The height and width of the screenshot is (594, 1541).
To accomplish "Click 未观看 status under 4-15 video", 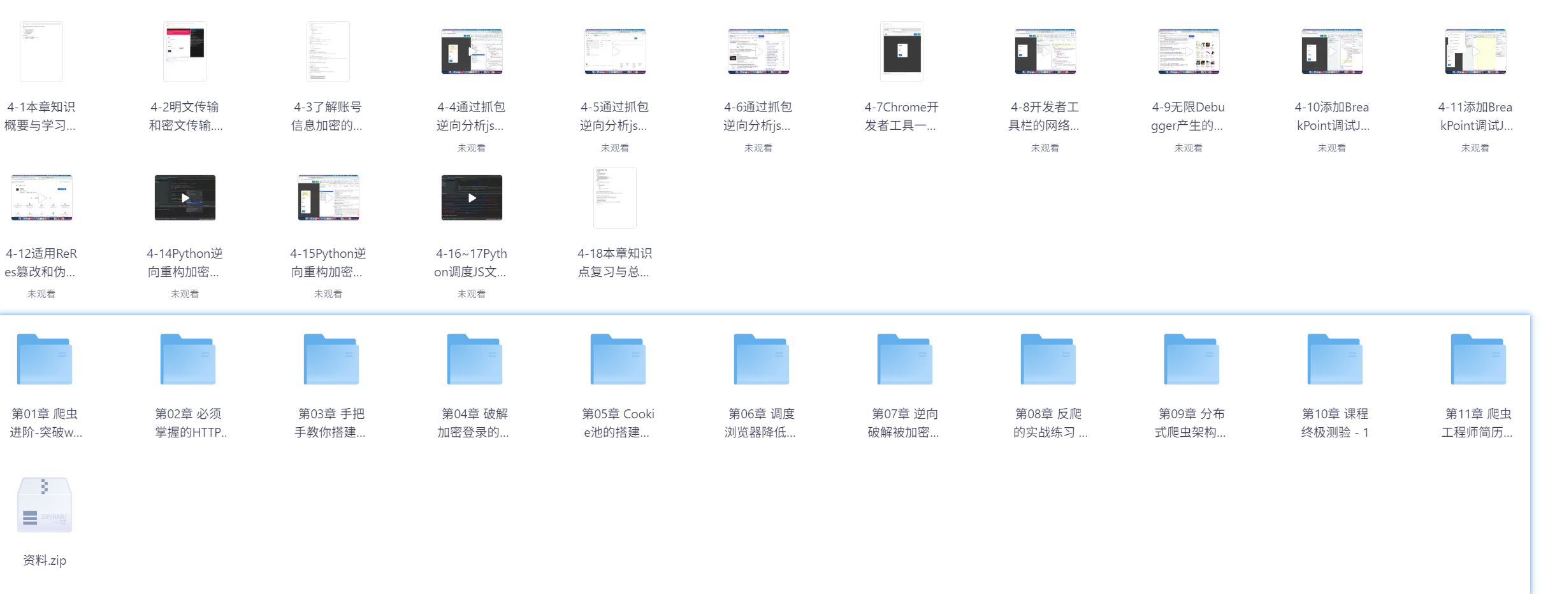I will [328, 293].
